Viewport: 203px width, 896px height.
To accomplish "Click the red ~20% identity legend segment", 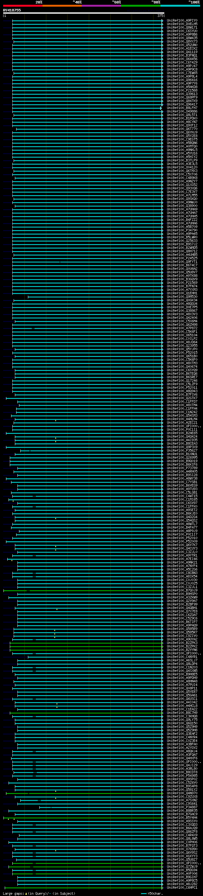I will (x=23, y=6).
